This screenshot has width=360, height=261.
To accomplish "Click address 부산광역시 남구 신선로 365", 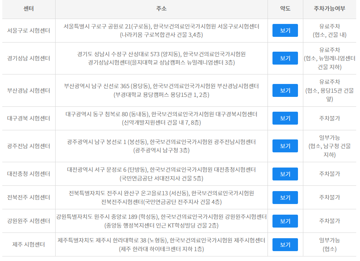I will [x=161, y=90].
